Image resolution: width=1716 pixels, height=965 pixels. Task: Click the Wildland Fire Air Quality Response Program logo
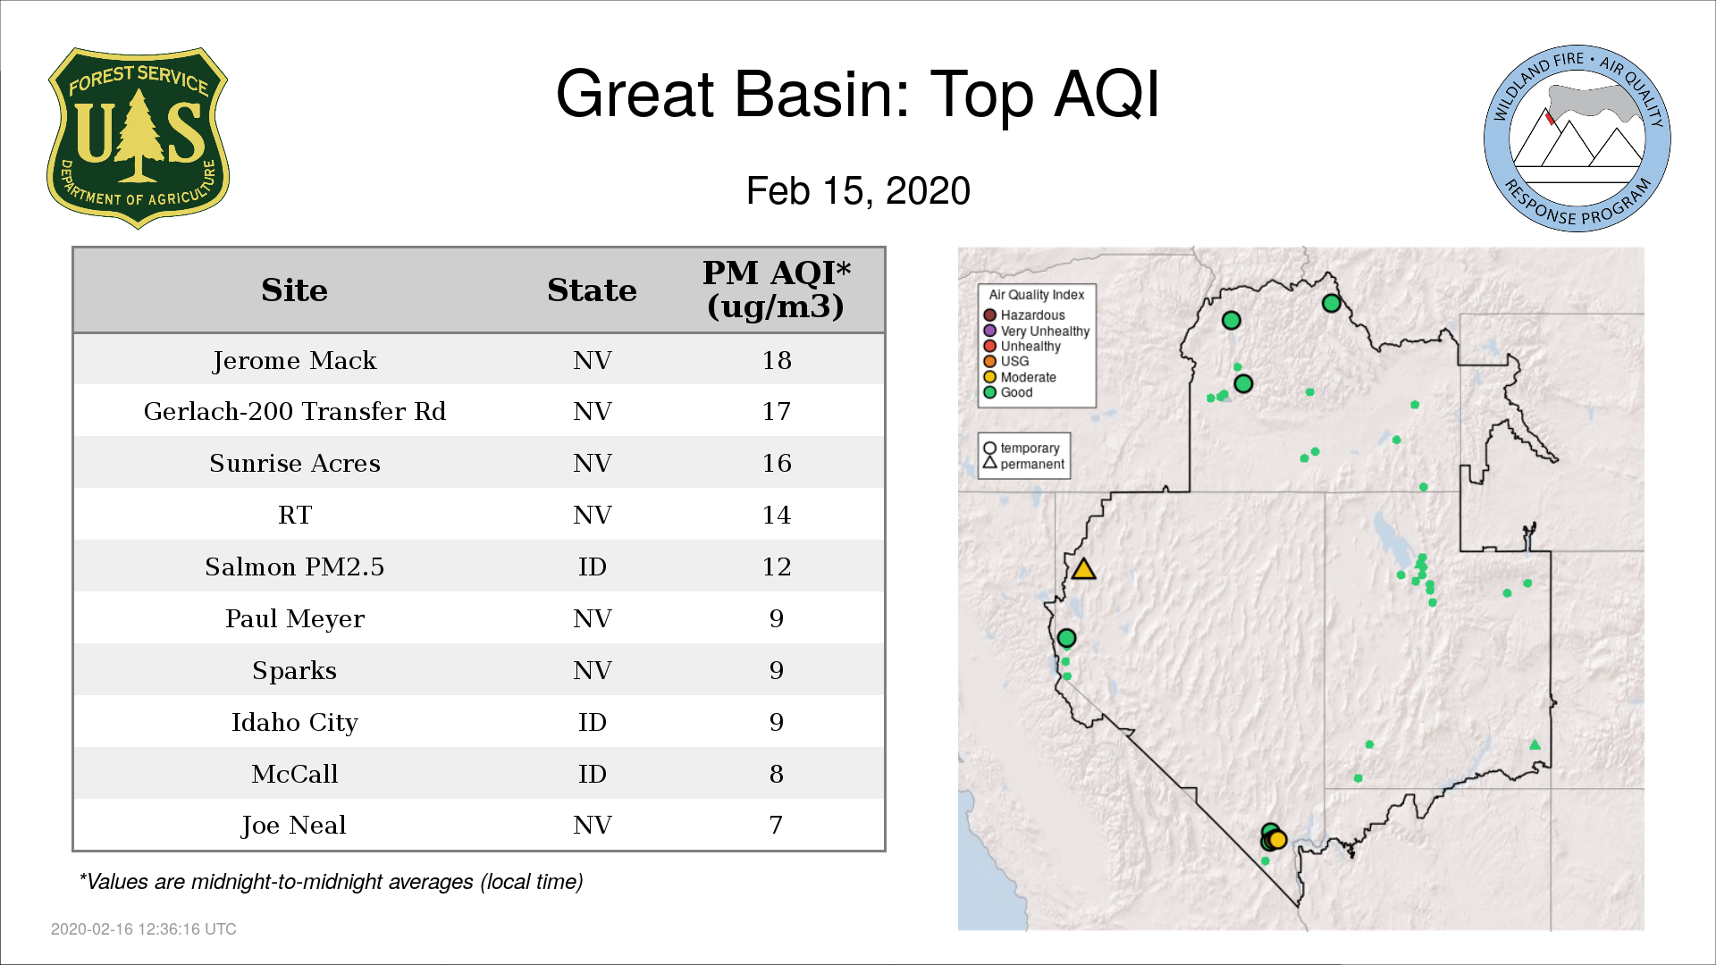point(1577,138)
